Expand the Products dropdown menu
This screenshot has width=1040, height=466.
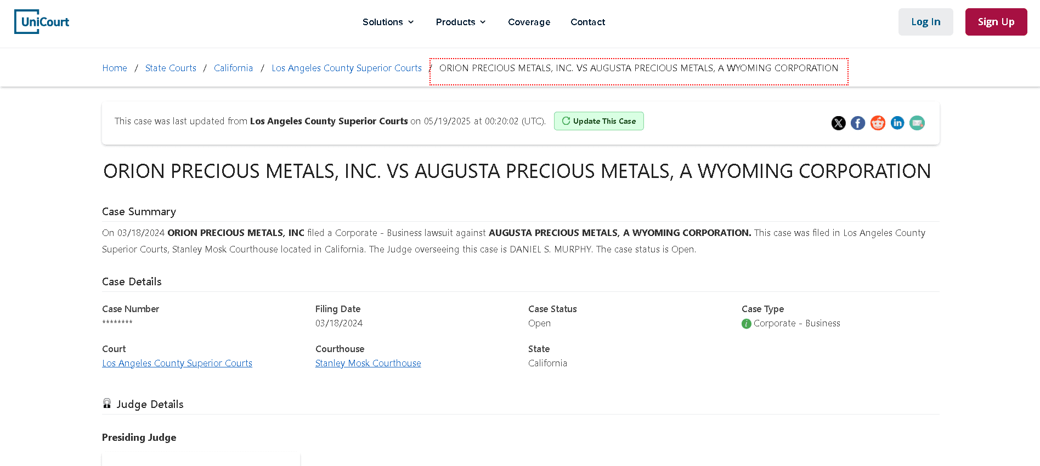[x=461, y=22]
